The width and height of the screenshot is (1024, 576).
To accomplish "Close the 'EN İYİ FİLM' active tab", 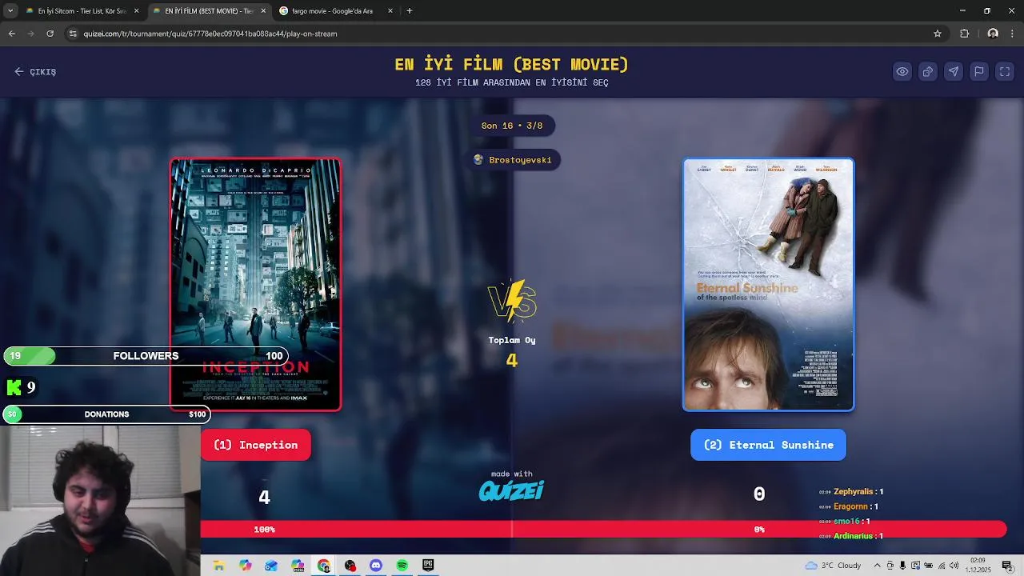I will (x=263, y=11).
